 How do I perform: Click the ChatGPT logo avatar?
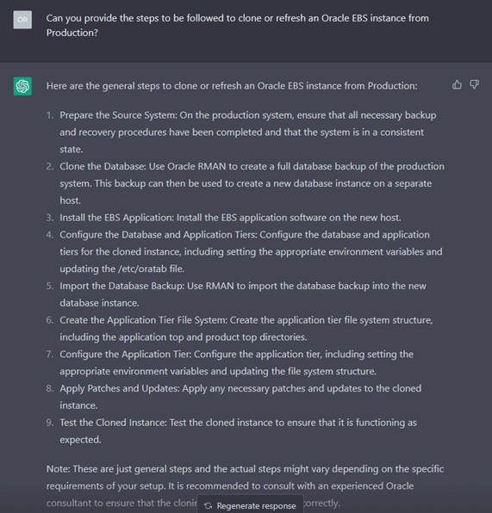22,86
